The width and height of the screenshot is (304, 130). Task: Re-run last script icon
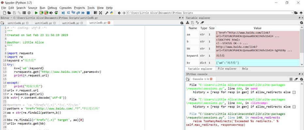(x=56, y=13)
